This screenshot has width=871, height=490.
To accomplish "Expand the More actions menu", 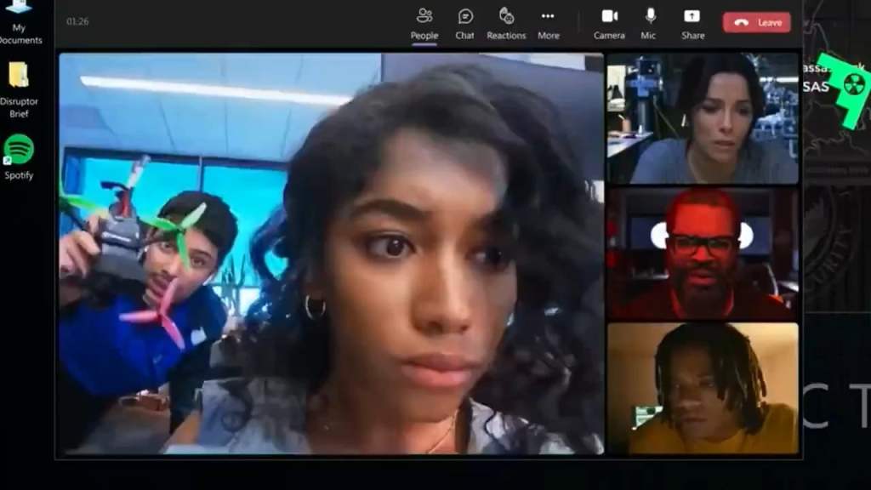I will [549, 23].
